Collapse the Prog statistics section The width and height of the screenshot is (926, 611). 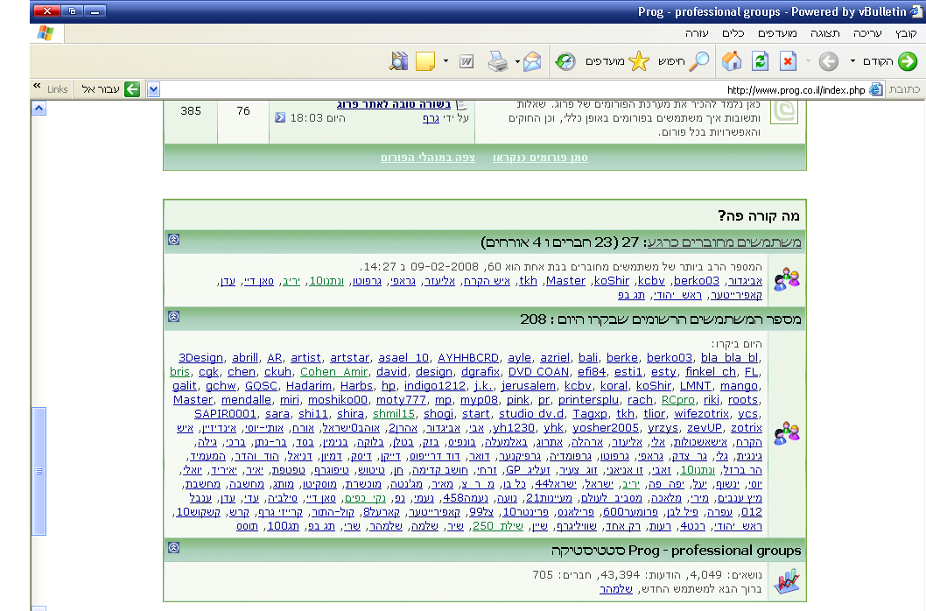coord(173,547)
